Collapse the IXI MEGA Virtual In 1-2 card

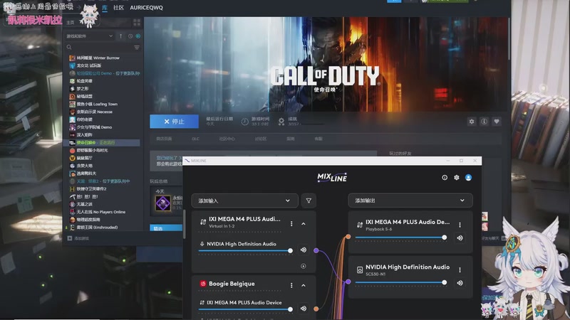[x=304, y=224]
